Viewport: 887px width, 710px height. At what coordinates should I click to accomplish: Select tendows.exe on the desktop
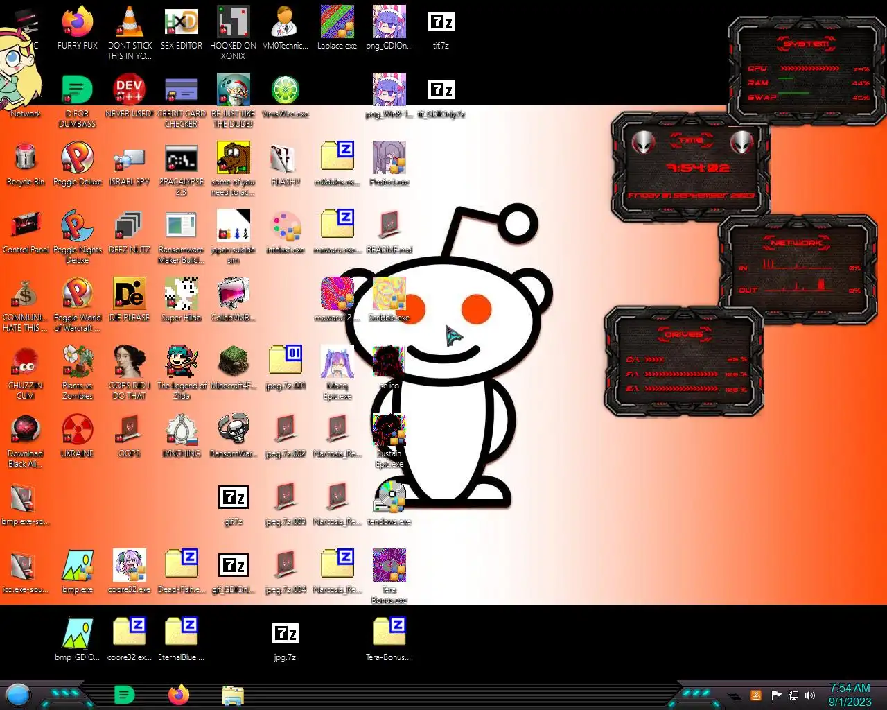pos(389,503)
